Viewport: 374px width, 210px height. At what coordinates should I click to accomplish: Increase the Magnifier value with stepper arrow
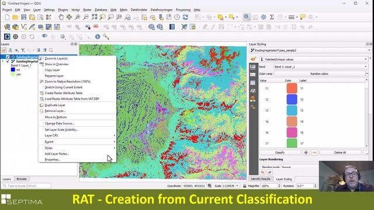click(279, 184)
